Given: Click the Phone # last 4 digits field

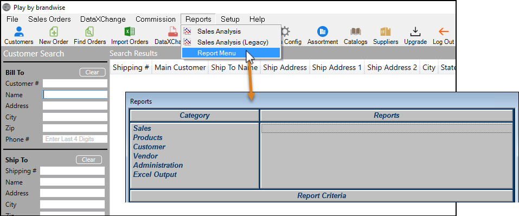Looking at the screenshot, I should pyautogui.click(x=75, y=139).
